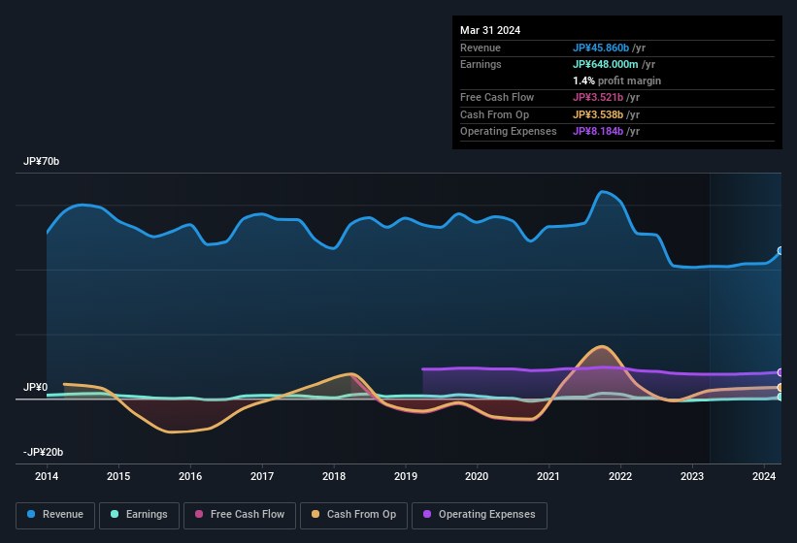Viewport: 797px width, 543px height.
Task: Select the 2015 x-axis label
Action: tap(118, 476)
